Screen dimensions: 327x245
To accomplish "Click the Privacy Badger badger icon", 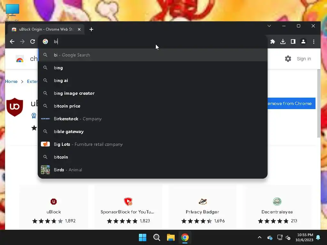I will click(202, 202).
